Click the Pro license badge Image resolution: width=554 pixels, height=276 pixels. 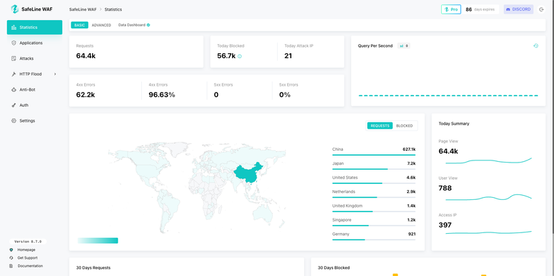pyautogui.click(x=451, y=10)
